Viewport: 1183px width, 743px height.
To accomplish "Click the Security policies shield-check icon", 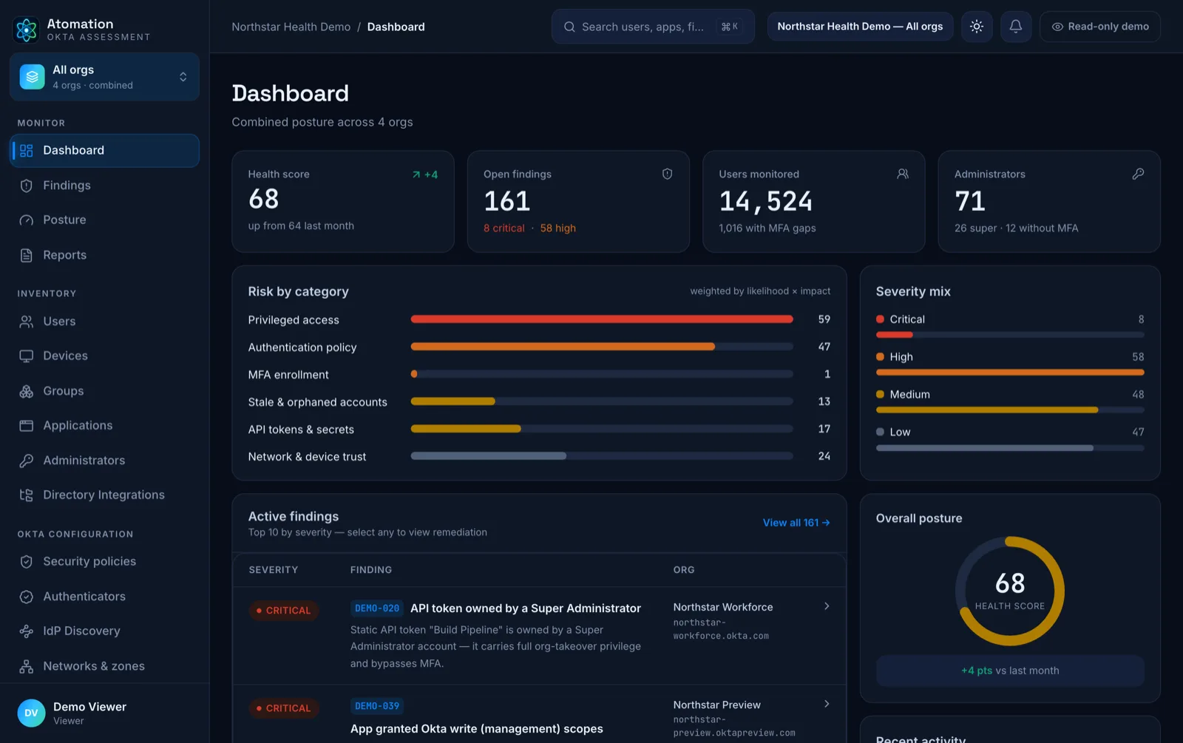I will (27, 562).
